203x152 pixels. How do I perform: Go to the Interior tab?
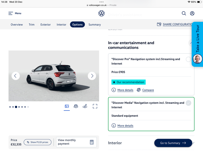pyautogui.click(x=61, y=25)
